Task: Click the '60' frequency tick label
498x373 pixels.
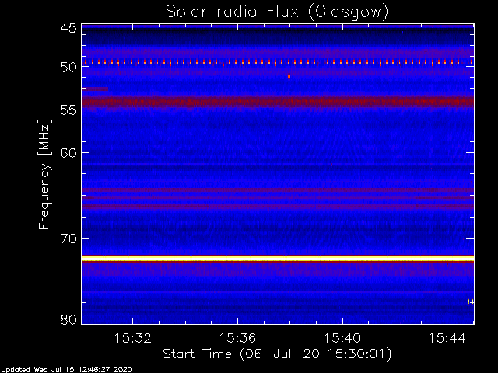Action: pos(68,153)
